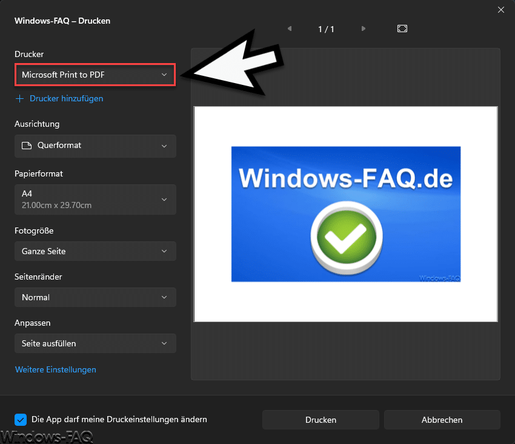Open the Seite ausfüllen fit dropdown
The height and width of the screenshot is (444, 515).
click(x=95, y=343)
